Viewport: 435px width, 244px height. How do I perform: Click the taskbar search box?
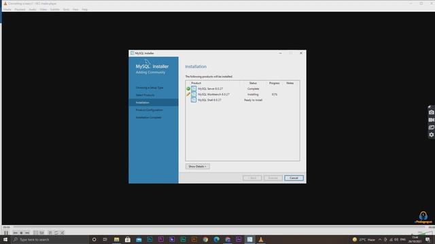click(x=50, y=239)
